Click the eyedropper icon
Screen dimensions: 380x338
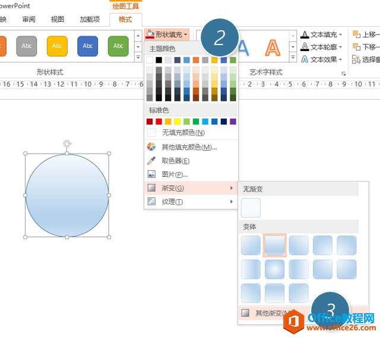[x=151, y=160]
